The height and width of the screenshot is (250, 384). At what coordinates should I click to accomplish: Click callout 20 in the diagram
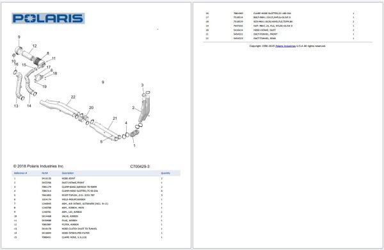pos(91,108)
